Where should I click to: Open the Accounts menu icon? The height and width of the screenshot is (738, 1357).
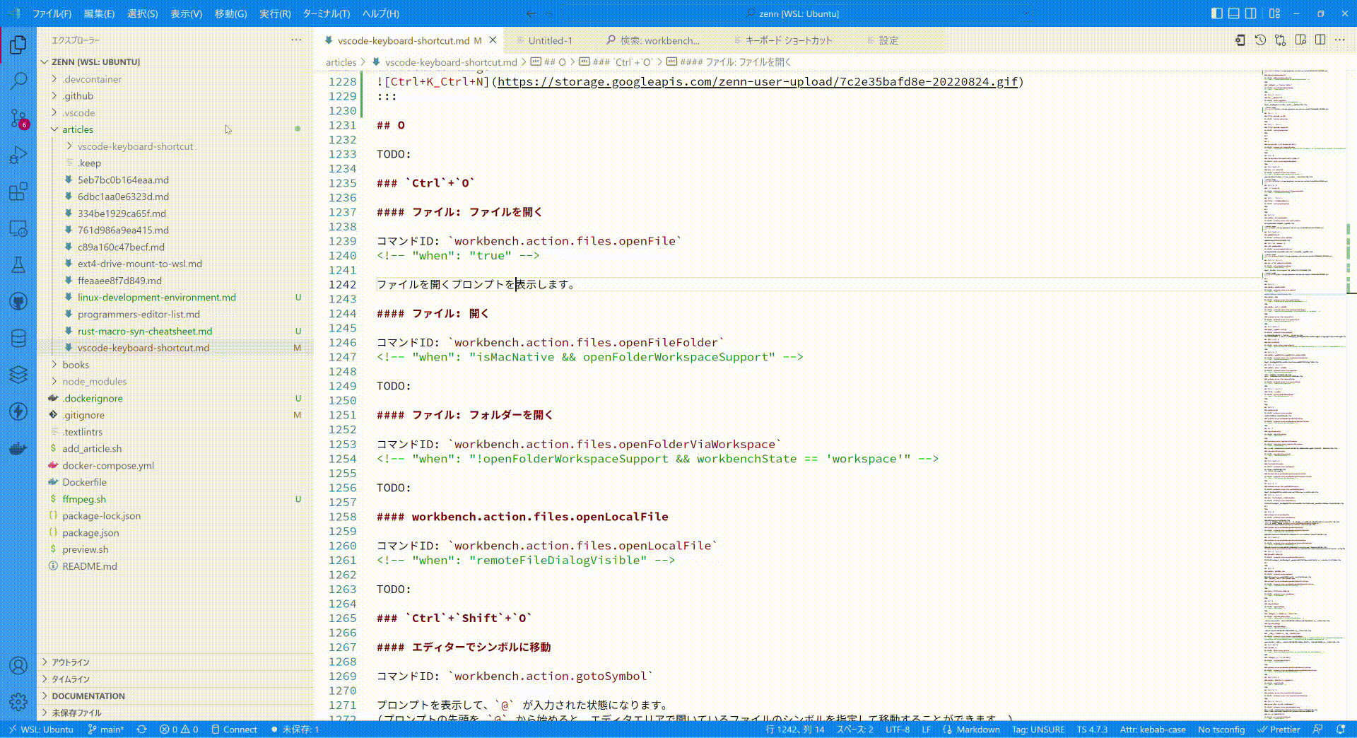(x=18, y=665)
